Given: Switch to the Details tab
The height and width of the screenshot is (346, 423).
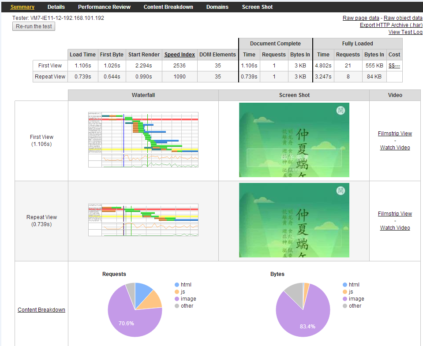Looking at the screenshot, I should 56,7.
